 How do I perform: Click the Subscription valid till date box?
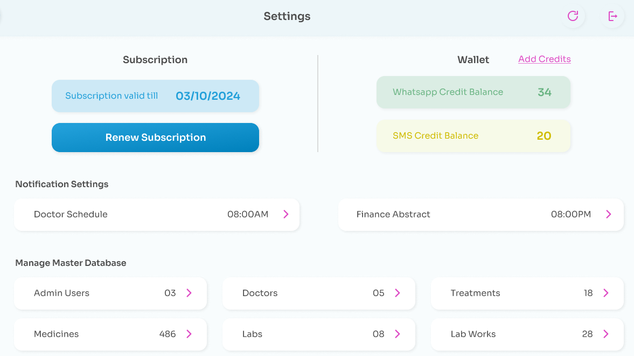[155, 96]
